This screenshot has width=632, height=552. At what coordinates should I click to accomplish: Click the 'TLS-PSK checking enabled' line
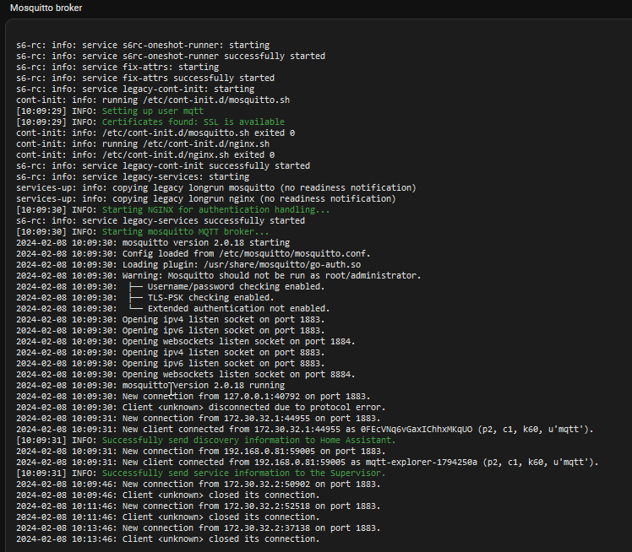pos(145,298)
